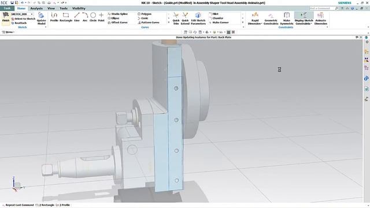
Task: Expand the Rapid Dimension dropdown arrow
Action: pyautogui.click(x=261, y=24)
